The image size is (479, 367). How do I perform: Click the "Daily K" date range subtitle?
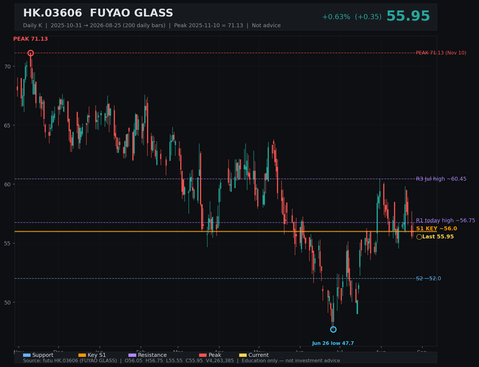(152, 25)
